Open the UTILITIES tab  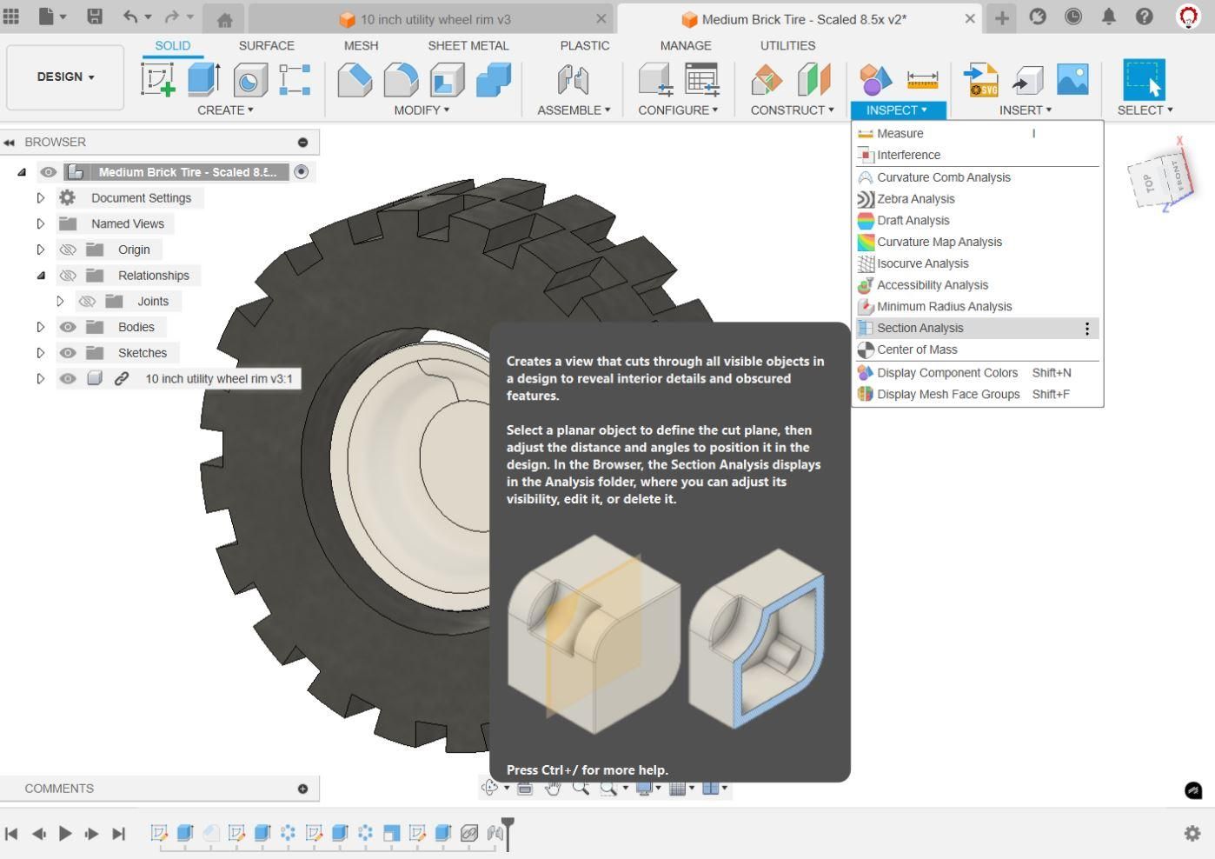coord(788,45)
